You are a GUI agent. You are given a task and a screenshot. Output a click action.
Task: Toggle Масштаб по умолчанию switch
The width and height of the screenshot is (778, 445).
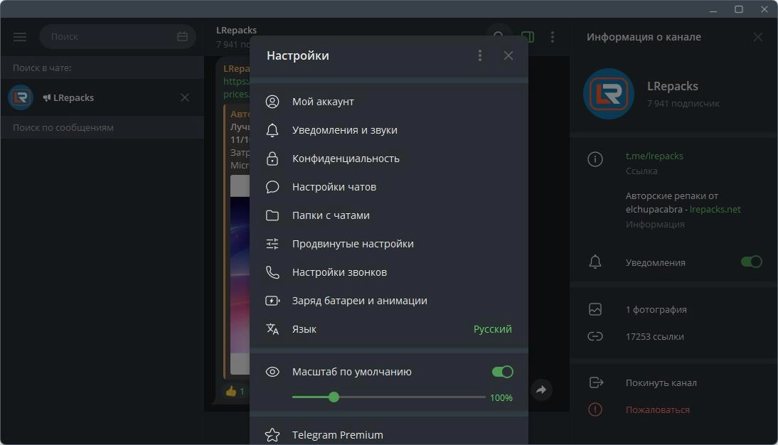[502, 372]
